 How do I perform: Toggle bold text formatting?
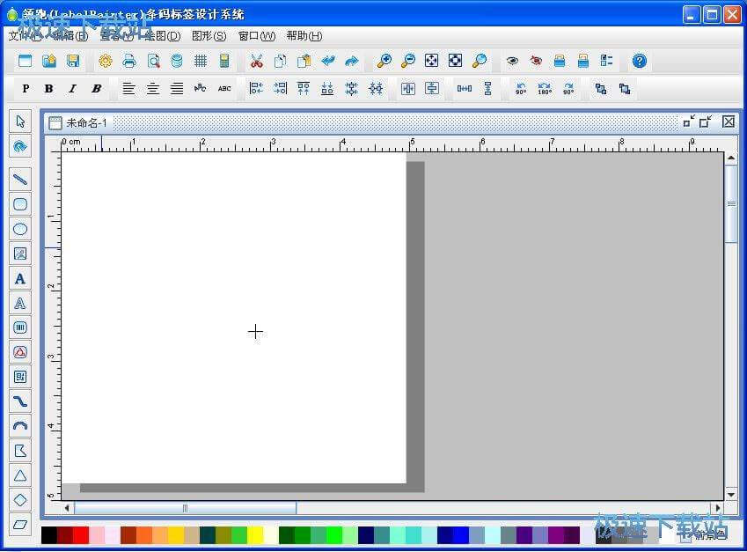click(x=48, y=88)
